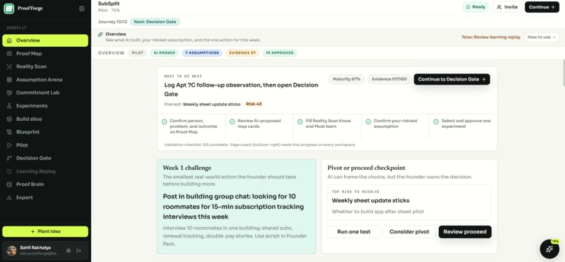The height and width of the screenshot is (262, 565).
Task: Click the EVIDENCE 57 tag
Action: point(243,53)
